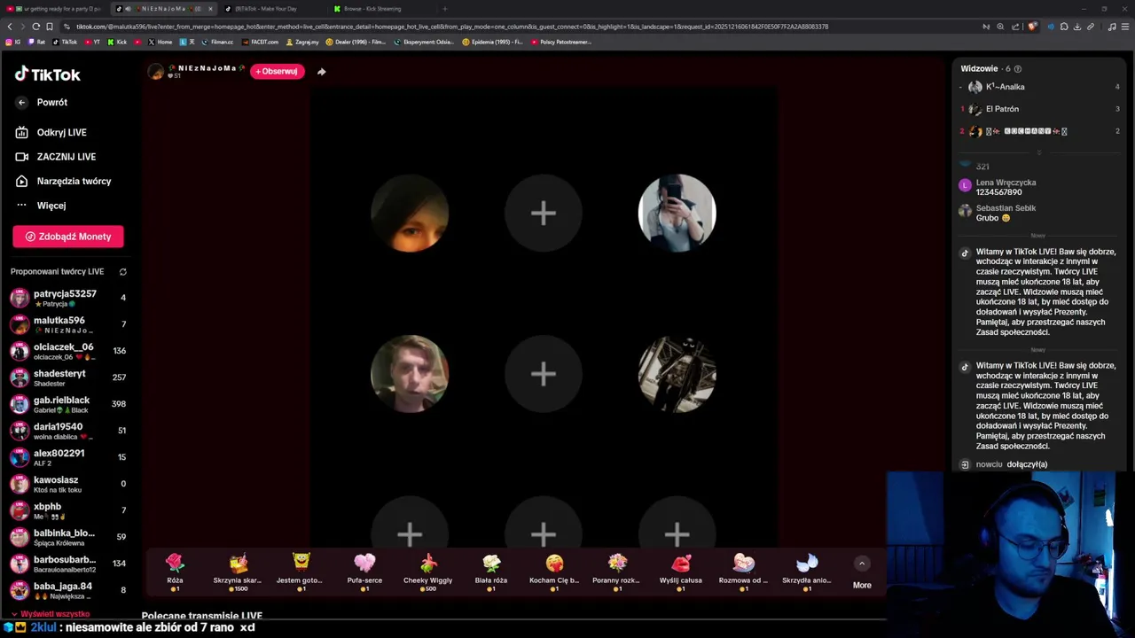Open shadesteryt live stream

pos(68,377)
